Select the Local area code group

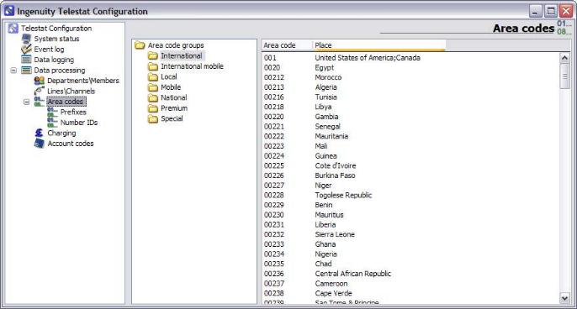click(x=168, y=76)
